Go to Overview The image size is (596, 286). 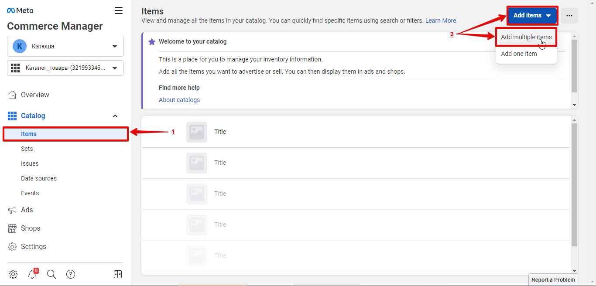tap(35, 95)
